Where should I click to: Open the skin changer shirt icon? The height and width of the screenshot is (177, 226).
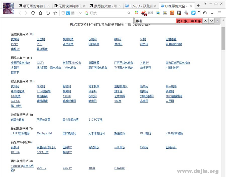pos(205,4)
